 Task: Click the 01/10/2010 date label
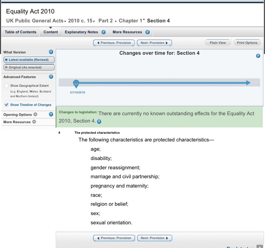77,92
